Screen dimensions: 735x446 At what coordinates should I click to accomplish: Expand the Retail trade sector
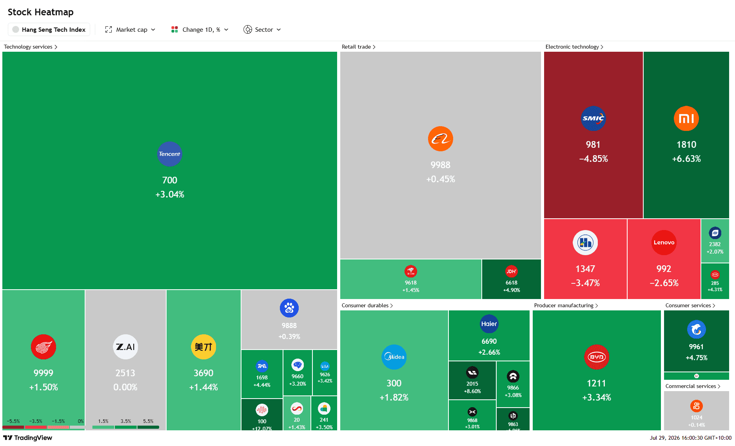pos(359,47)
